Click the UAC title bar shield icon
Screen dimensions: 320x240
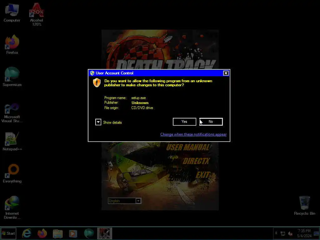click(92, 73)
